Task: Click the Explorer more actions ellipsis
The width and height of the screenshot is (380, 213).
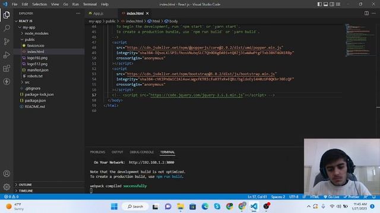Action: (78, 13)
